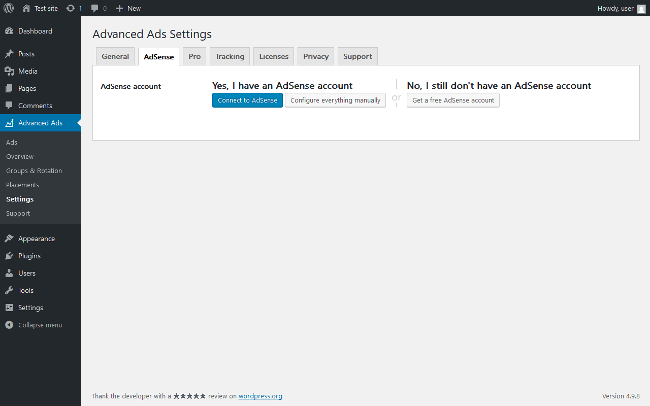The height and width of the screenshot is (406, 650).
Task: Go to the Privacy tab
Action: (316, 56)
